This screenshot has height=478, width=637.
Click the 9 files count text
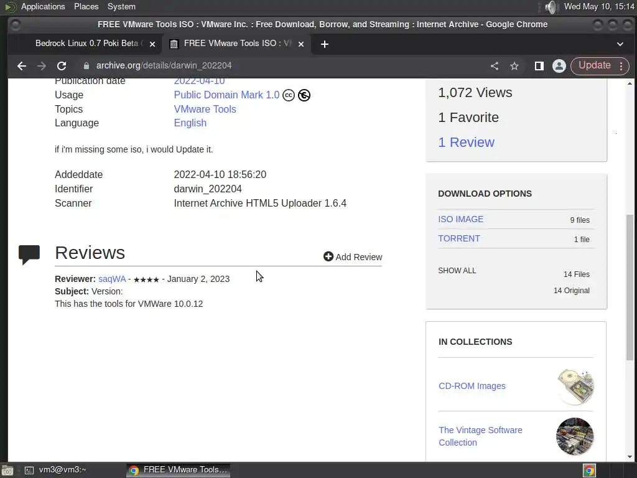click(x=580, y=220)
